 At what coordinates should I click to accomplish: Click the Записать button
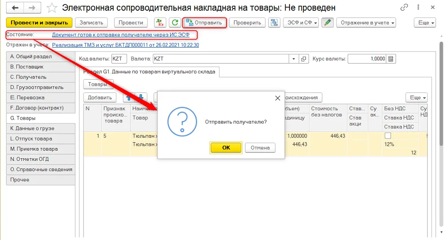(x=91, y=23)
